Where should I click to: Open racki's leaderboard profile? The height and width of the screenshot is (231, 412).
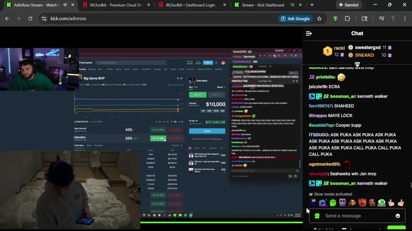point(339,48)
